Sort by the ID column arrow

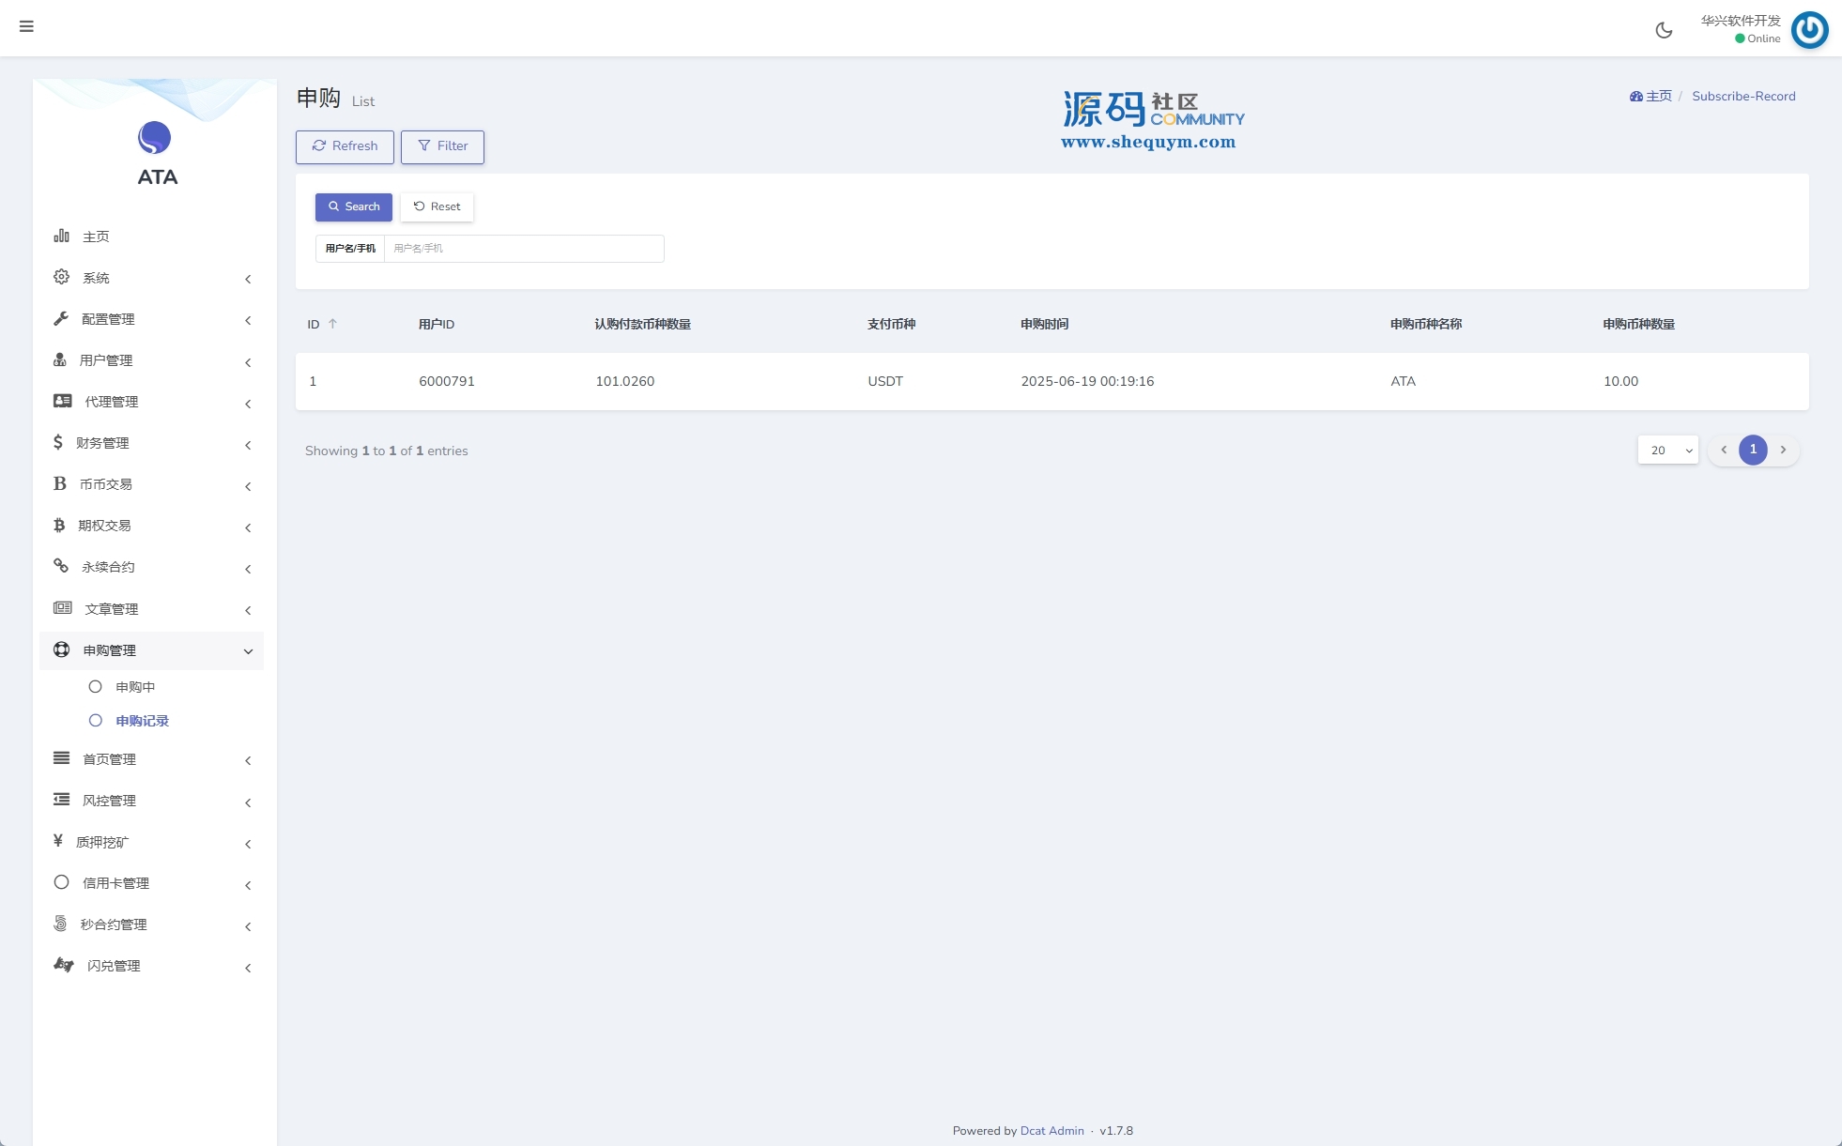pyautogui.click(x=332, y=324)
